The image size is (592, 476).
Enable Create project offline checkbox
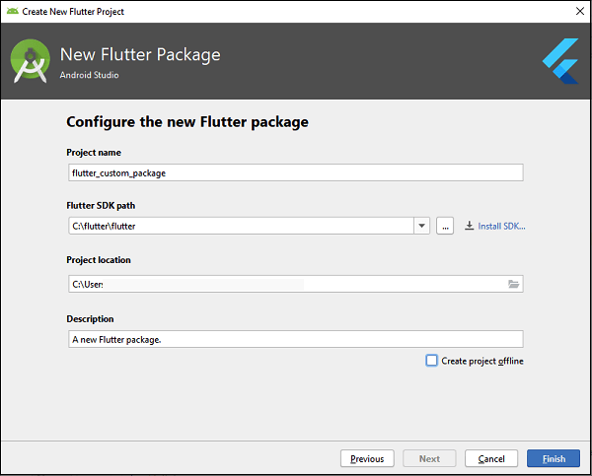click(431, 361)
